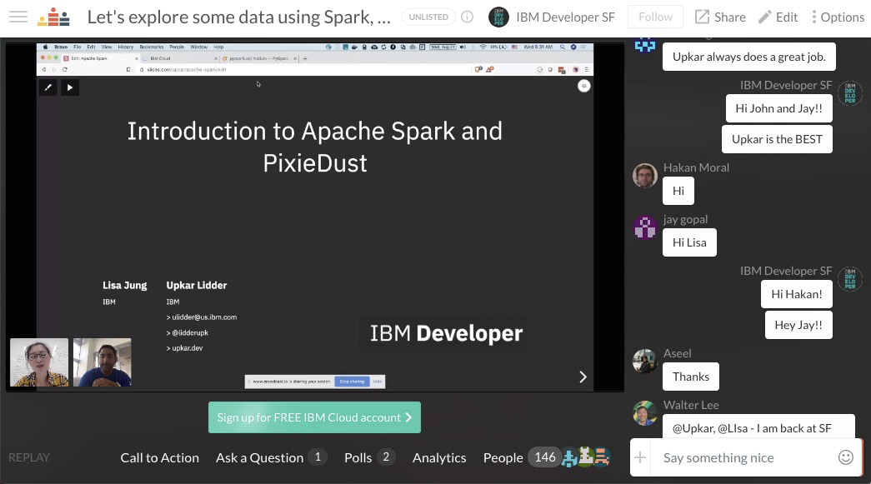Image resolution: width=871 pixels, height=484 pixels.
Task: Switch to the Call to Action tab
Action: click(x=159, y=457)
